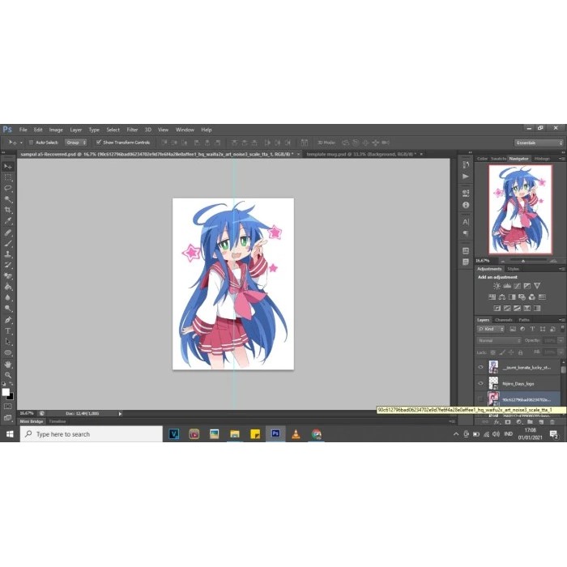Add a Levels adjustment

pos(507,286)
